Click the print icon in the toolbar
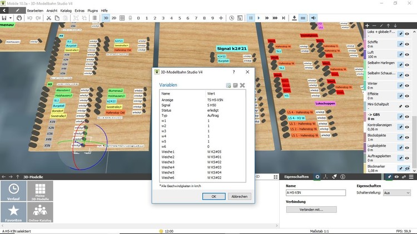Screen dimensions: 417x234 (19, 18)
